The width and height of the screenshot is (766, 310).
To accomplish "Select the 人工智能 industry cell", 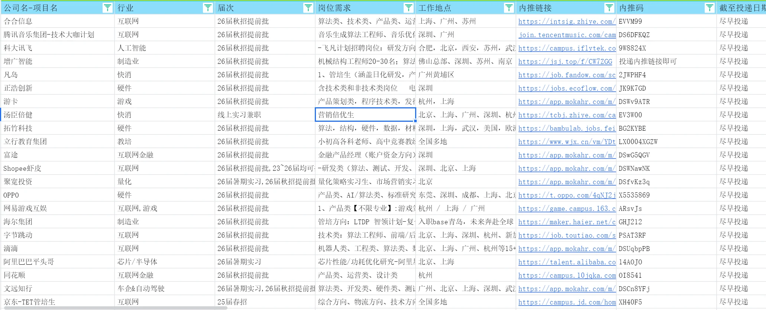I will [165, 48].
